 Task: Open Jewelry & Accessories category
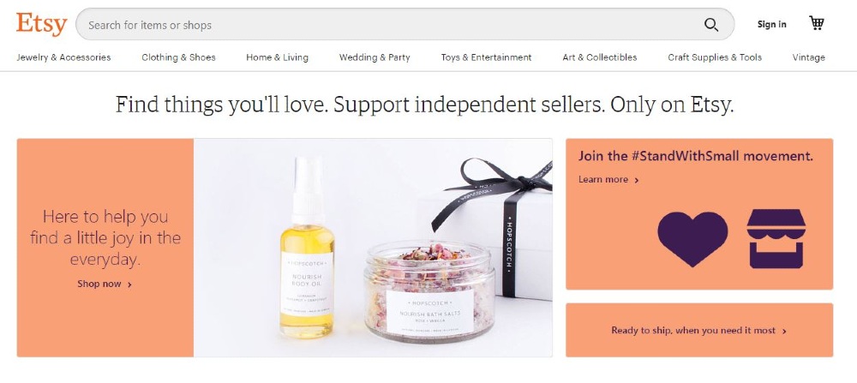pyautogui.click(x=63, y=57)
